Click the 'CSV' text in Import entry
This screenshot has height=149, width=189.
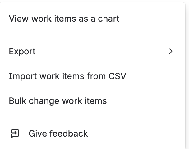(117, 76)
